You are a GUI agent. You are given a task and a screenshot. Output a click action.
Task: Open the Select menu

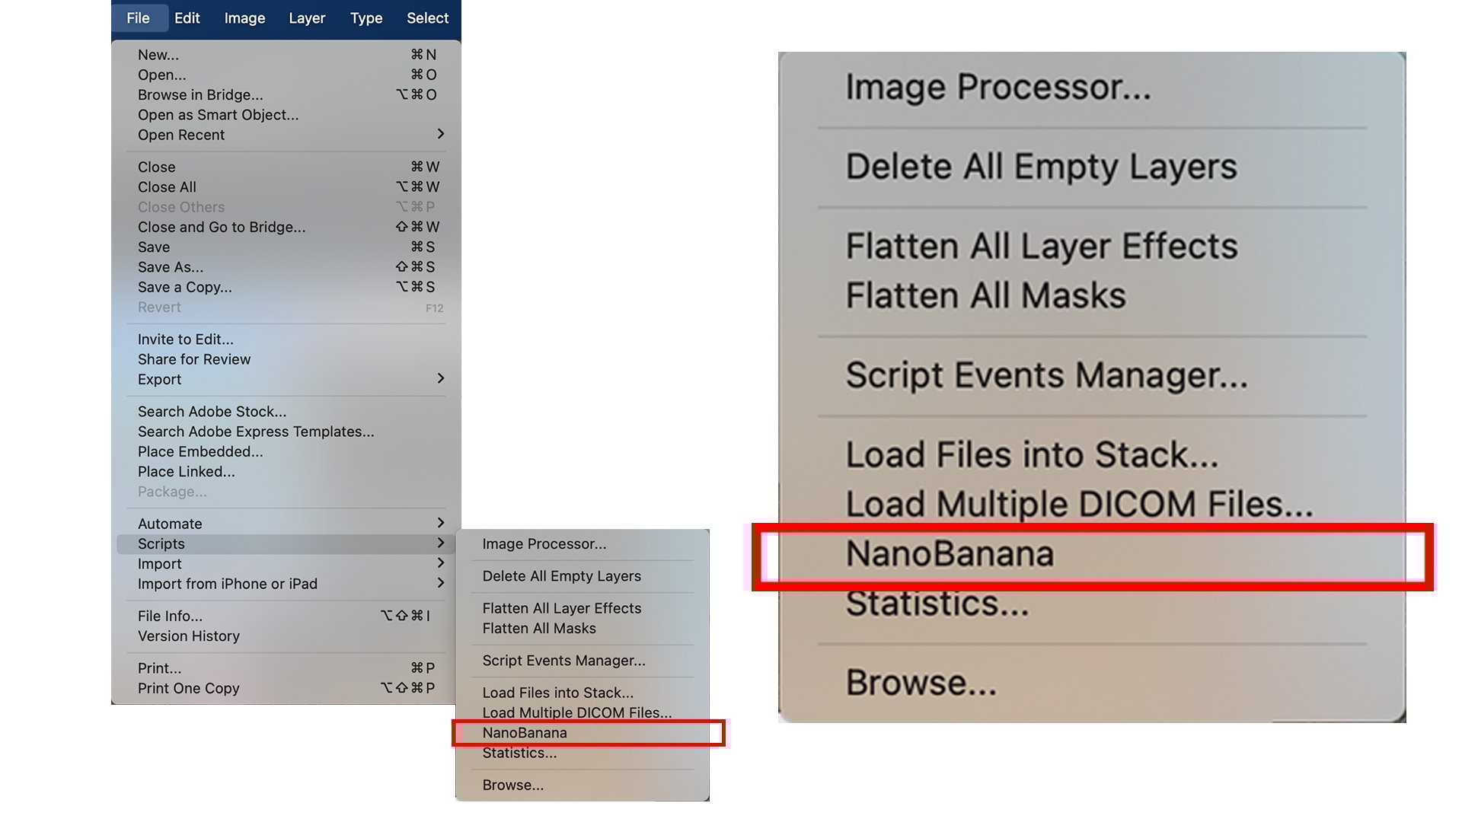pos(427,18)
